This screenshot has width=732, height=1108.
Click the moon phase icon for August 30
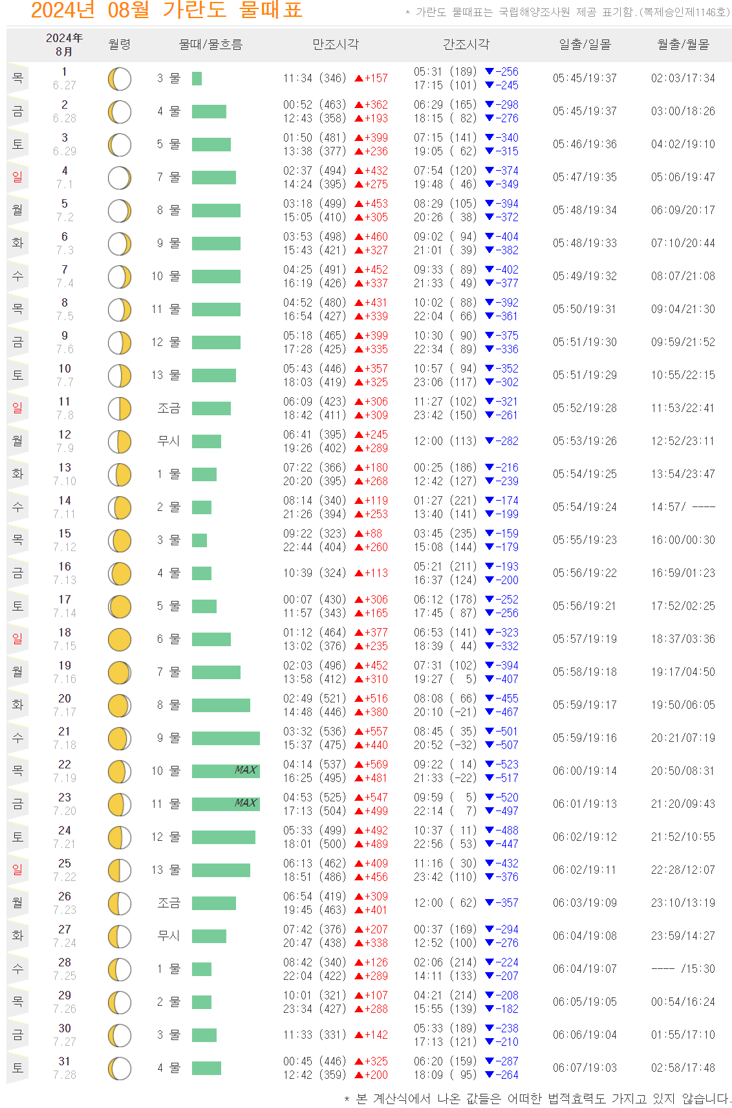click(x=120, y=1036)
